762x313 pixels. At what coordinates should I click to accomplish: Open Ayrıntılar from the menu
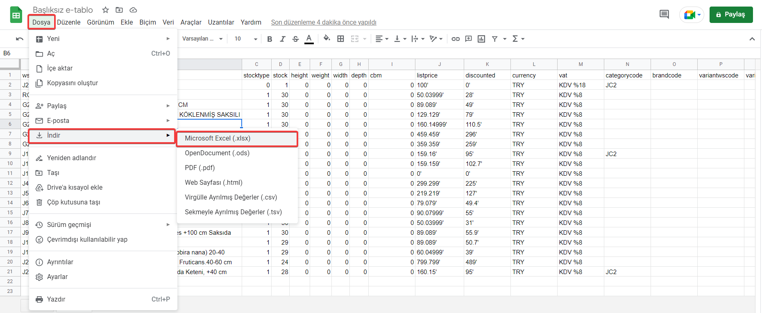(x=103, y=262)
